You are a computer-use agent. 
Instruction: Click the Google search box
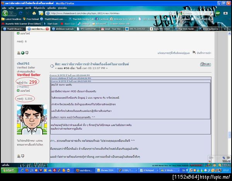tap(196, 13)
